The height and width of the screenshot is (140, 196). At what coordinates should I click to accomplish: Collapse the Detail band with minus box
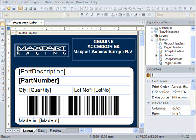13,33
